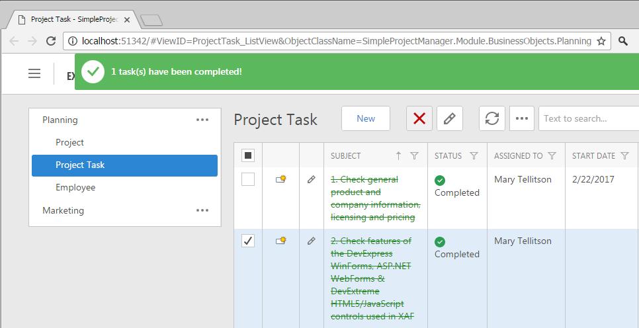Image resolution: width=639 pixels, height=328 pixels.
Task: Click the localhost URL address bar
Action: click(x=336, y=41)
